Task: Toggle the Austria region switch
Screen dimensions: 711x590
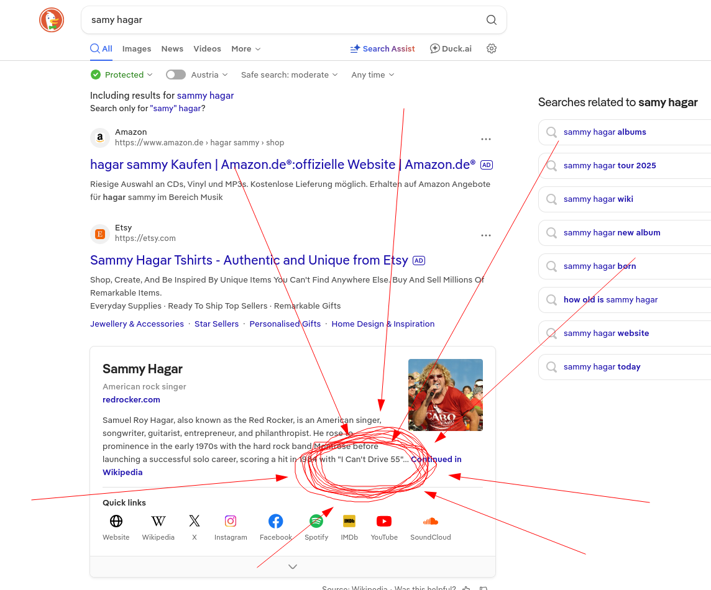Action: (x=176, y=75)
